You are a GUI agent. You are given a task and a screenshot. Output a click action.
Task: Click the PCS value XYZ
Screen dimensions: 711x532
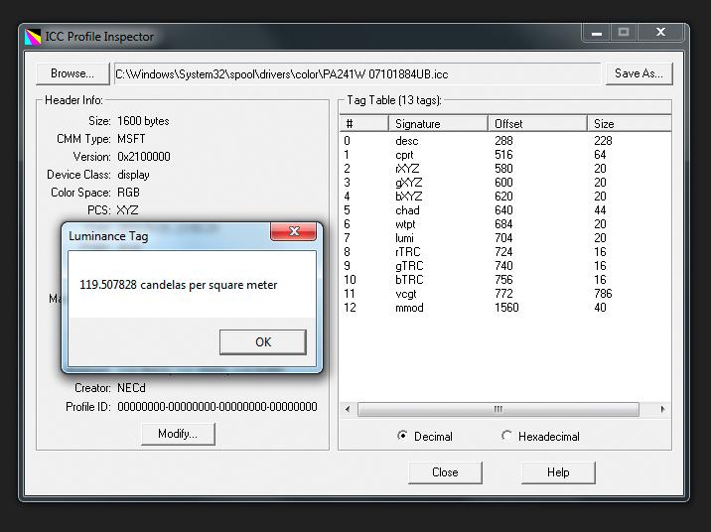(127, 210)
